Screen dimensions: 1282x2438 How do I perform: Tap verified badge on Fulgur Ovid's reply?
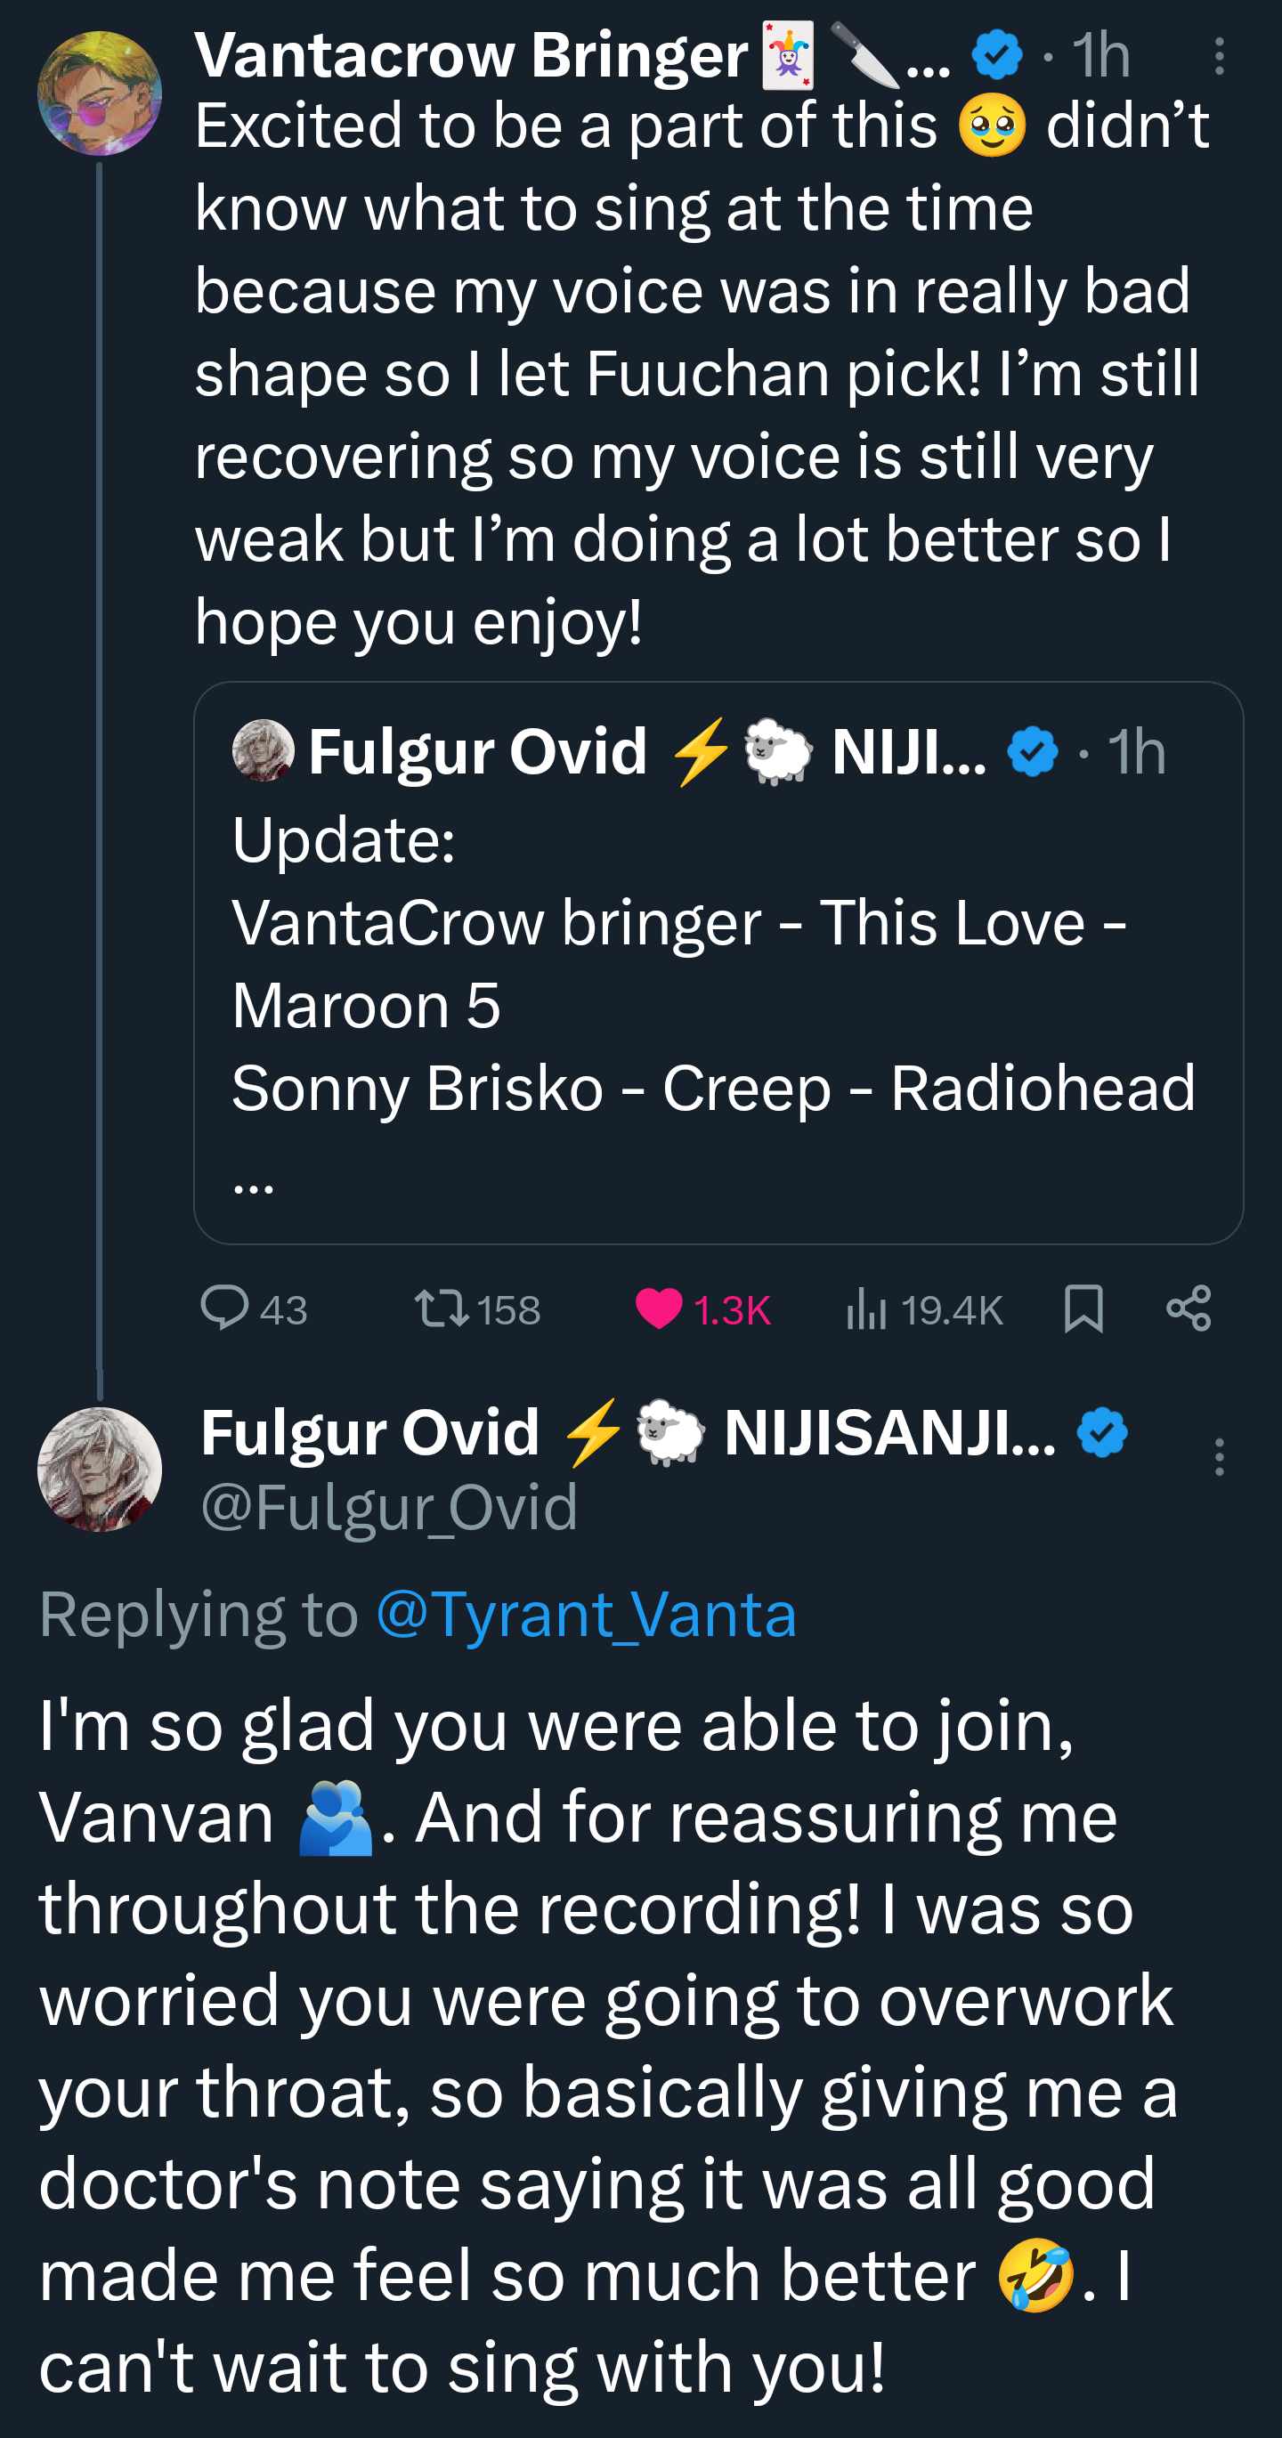click(1102, 1432)
